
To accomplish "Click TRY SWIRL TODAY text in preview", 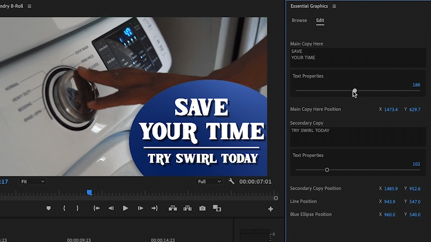I will pyautogui.click(x=203, y=159).
